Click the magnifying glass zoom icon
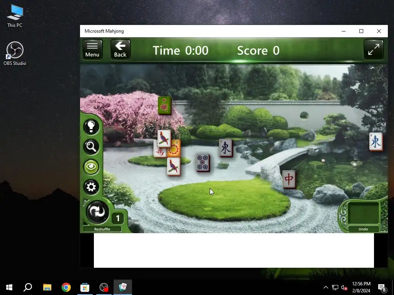Image resolution: width=394 pixels, height=295 pixels. pos(91,147)
